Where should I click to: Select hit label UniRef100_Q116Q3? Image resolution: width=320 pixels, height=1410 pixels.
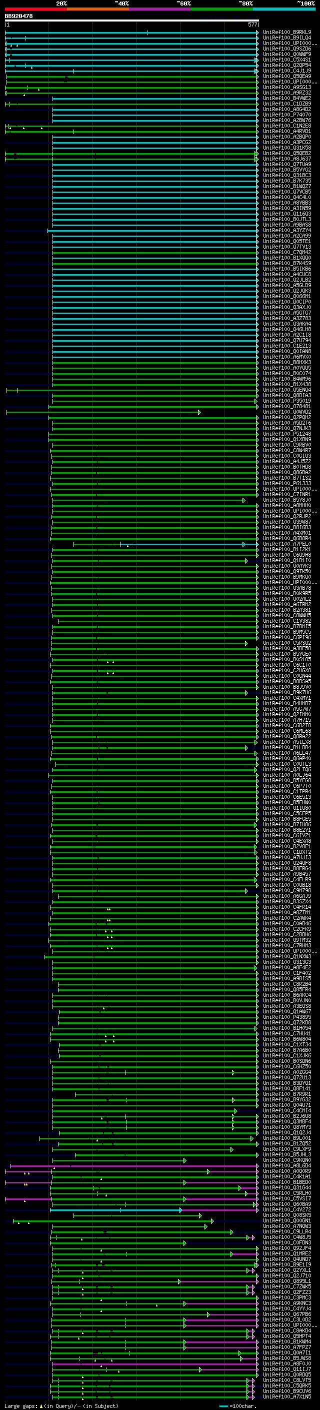(287, 214)
